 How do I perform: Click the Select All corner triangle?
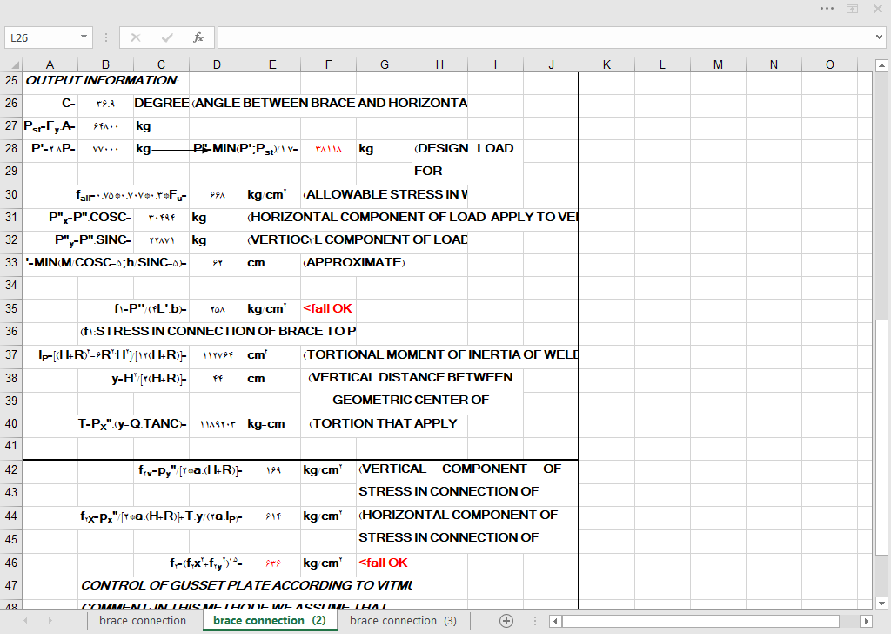pyautogui.click(x=14, y=64)
